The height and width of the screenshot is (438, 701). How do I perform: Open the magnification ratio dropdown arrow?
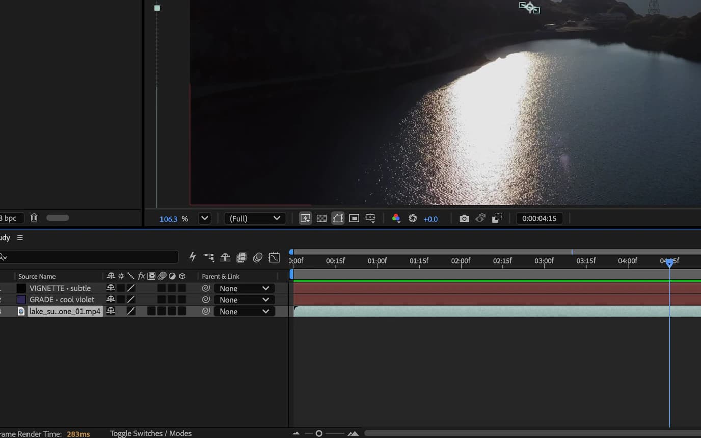[x=204, y=218]
